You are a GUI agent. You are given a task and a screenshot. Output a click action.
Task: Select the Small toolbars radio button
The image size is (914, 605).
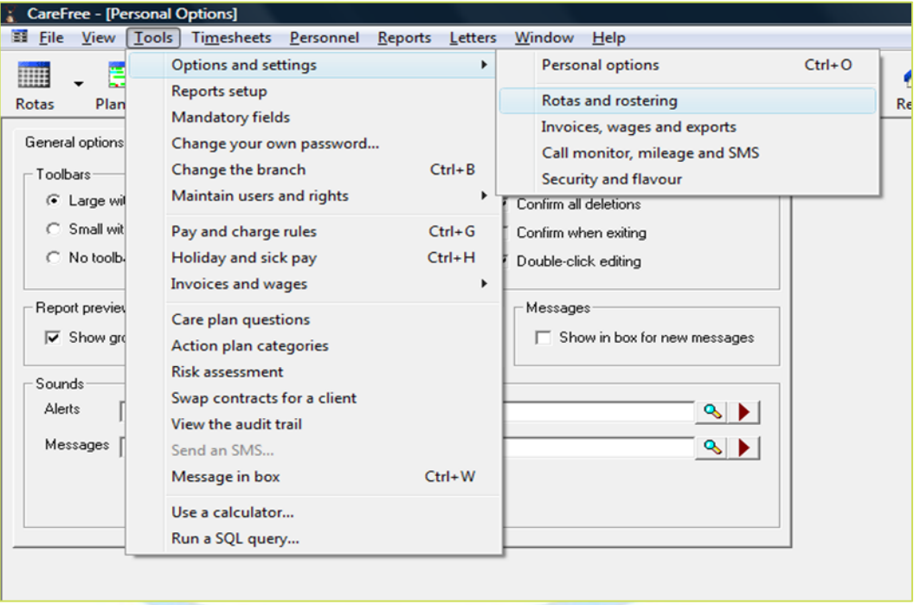click(54, 229)
